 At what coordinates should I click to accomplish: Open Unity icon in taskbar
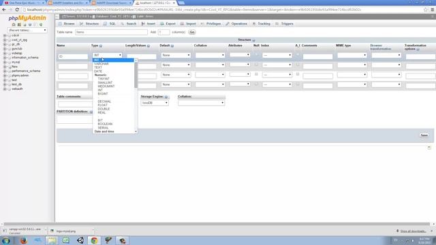pyautogui.click(x=80, y=240)
